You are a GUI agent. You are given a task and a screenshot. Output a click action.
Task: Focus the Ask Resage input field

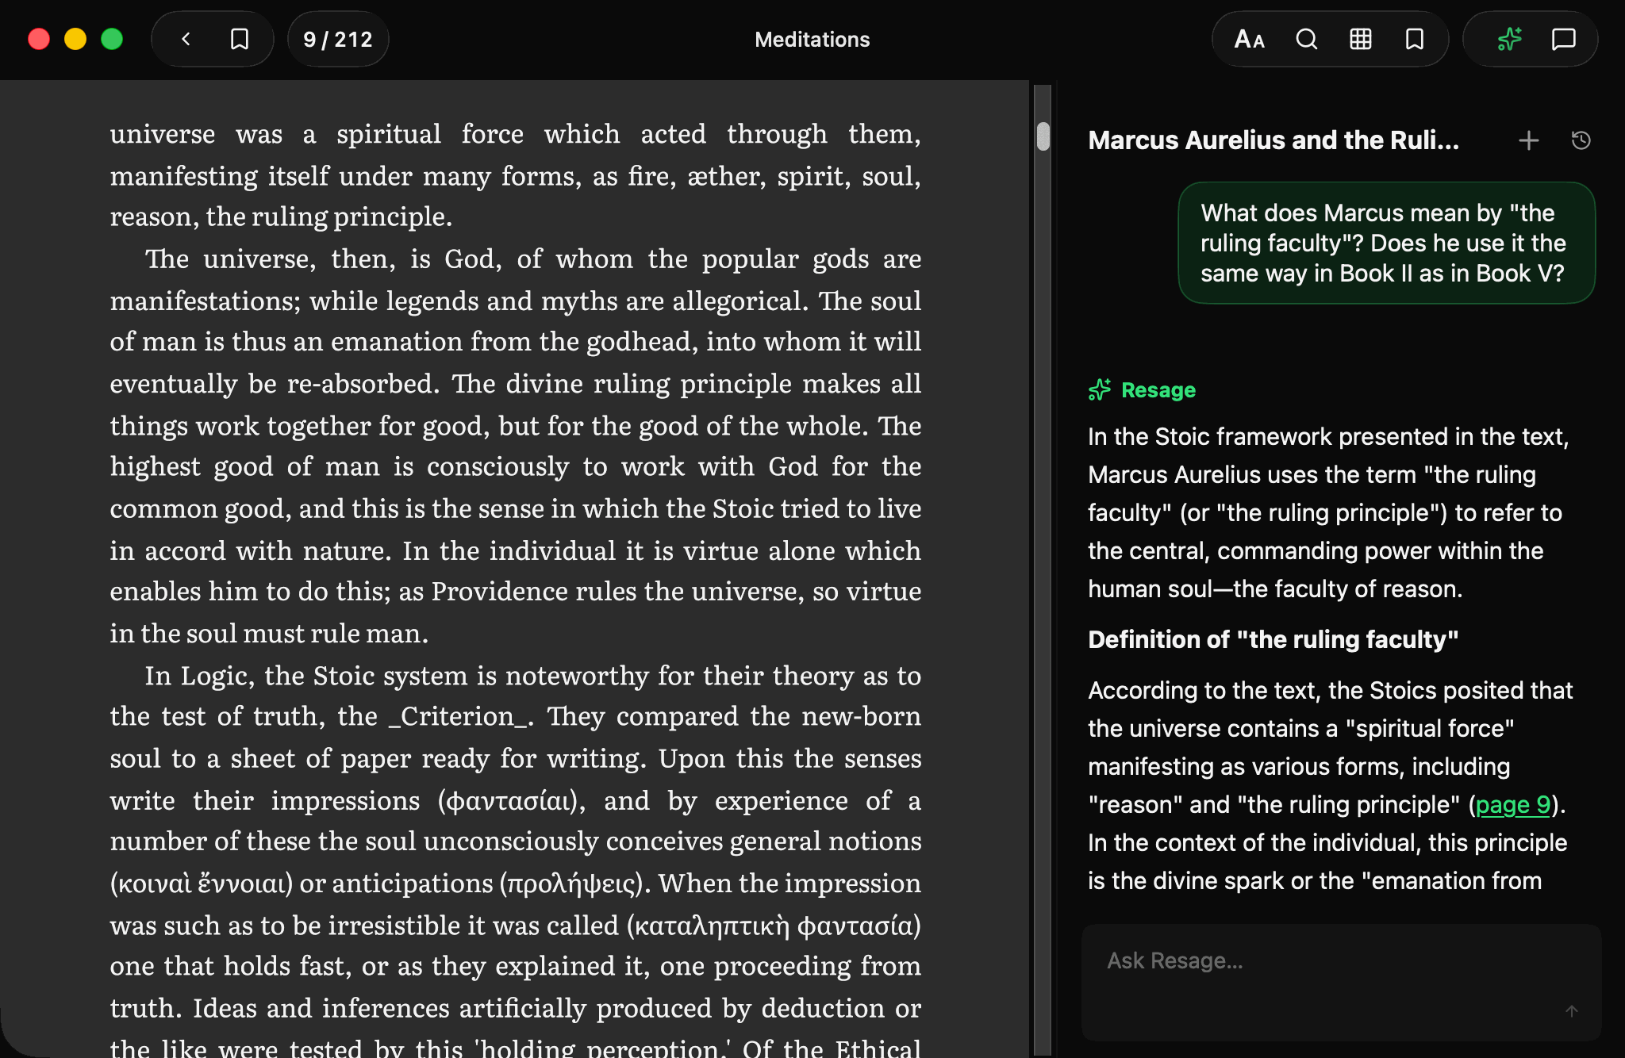(1341, 982)
